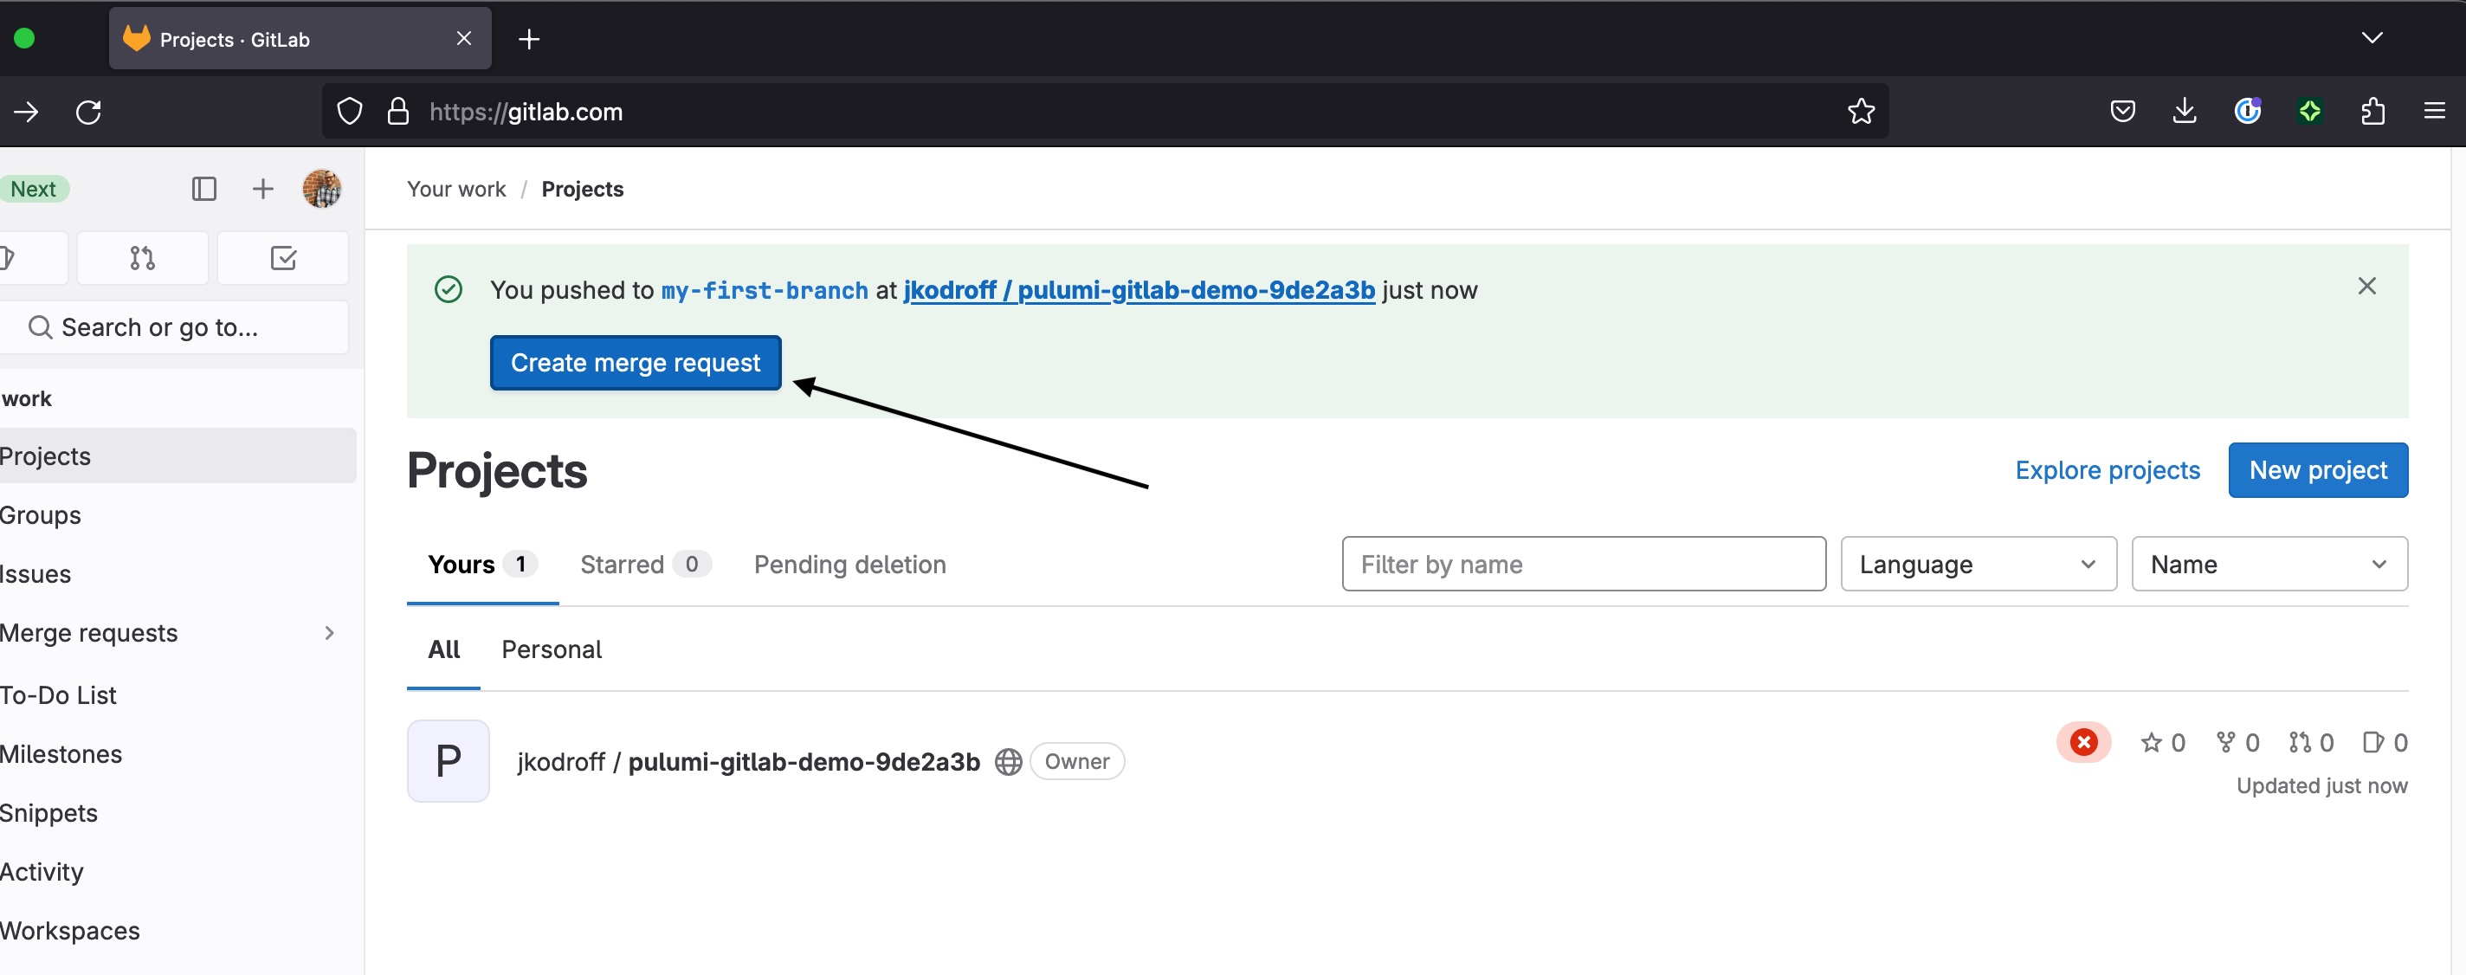Open the user avatar menu

(321, 189)
